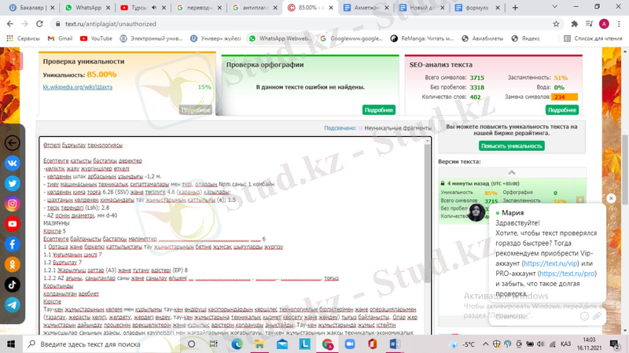Screen dimensions: 629x353
Task: Select the version from 4 минуты назад
Action: tap(506, 200)
